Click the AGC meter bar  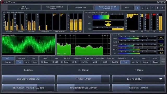tap(108, 29)
